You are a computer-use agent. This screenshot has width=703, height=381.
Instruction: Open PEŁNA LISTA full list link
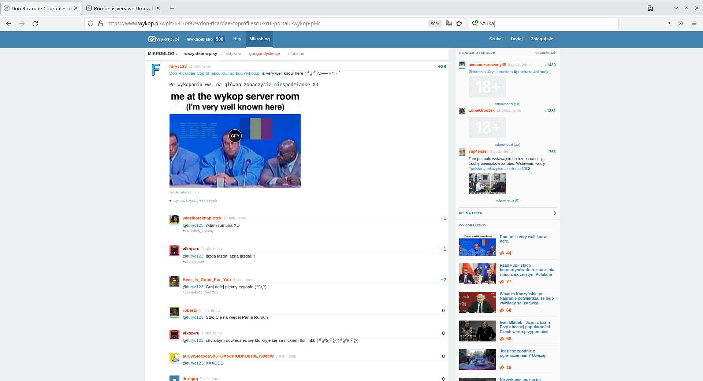click(470, 213)
